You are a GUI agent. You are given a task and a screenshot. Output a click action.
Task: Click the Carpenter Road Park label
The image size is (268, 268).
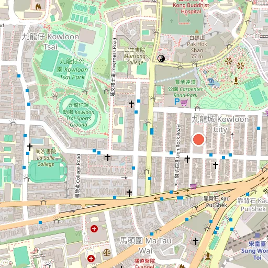pyautogui.click(x=185, y=88)
